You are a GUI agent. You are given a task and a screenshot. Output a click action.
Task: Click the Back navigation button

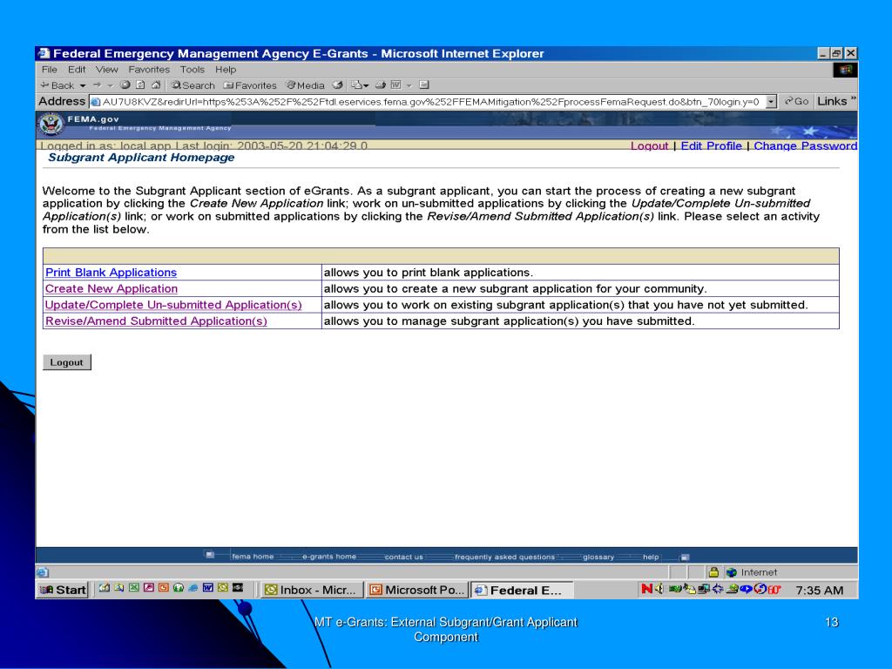[x=57, y=85]
